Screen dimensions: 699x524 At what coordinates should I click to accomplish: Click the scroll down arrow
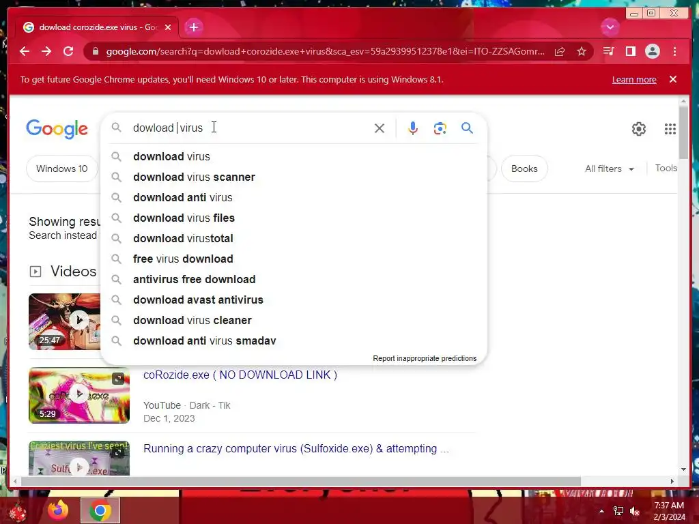click(x=683, y=469)
